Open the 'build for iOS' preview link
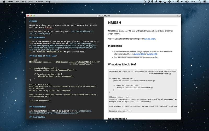The height and width of the screenshot is (131, 209). [x=152, y=54]
